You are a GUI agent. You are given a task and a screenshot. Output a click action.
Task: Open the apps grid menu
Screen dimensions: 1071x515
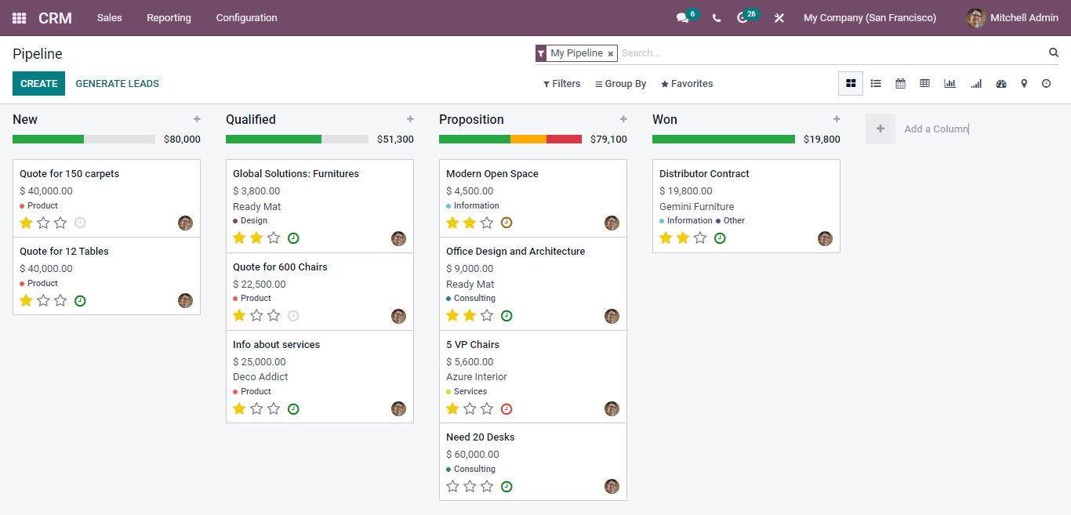[19, 18]
